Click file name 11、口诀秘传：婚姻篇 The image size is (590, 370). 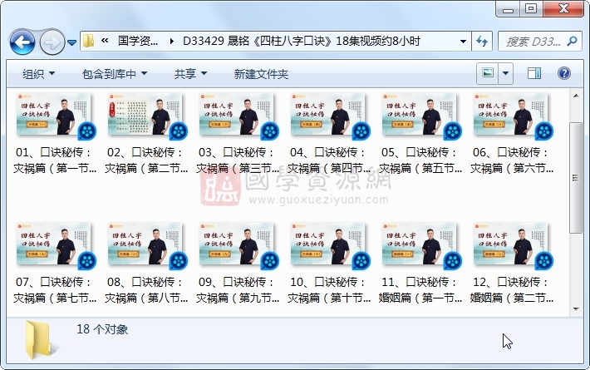pyautogui.click(x=420, y=290)
